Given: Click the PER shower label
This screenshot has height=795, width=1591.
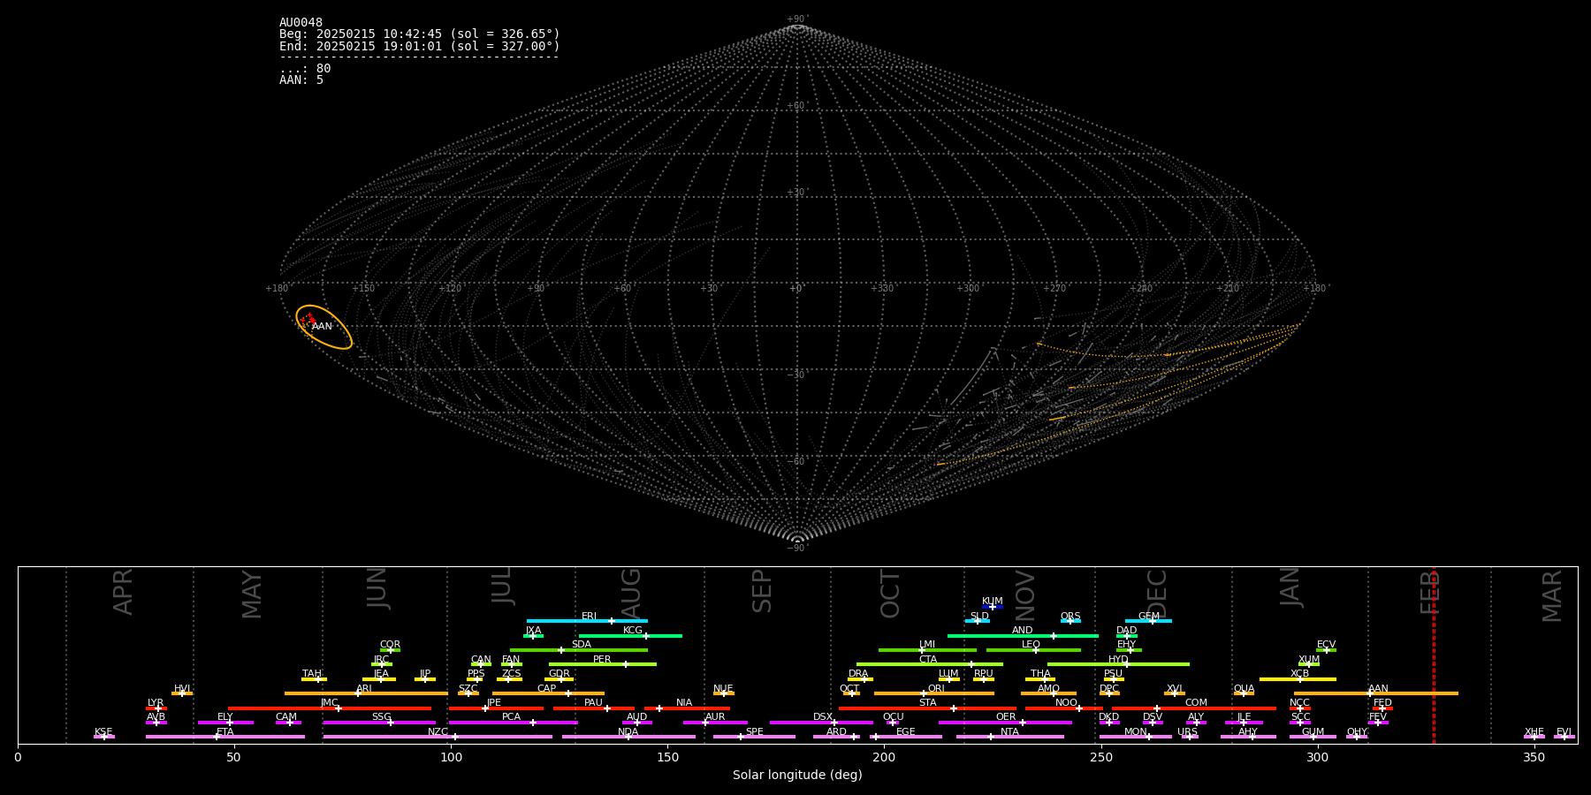Looking at the screenshot, I should [x=602, y=660].
